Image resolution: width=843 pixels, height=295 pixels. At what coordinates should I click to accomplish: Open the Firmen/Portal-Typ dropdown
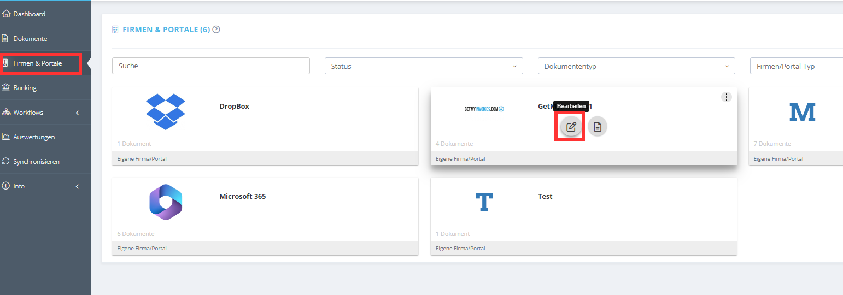pos(797,66)
